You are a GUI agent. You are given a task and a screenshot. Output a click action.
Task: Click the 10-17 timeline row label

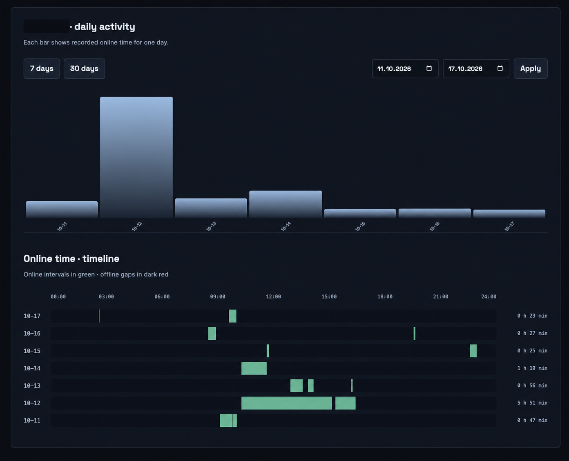(x=32, y=316)
